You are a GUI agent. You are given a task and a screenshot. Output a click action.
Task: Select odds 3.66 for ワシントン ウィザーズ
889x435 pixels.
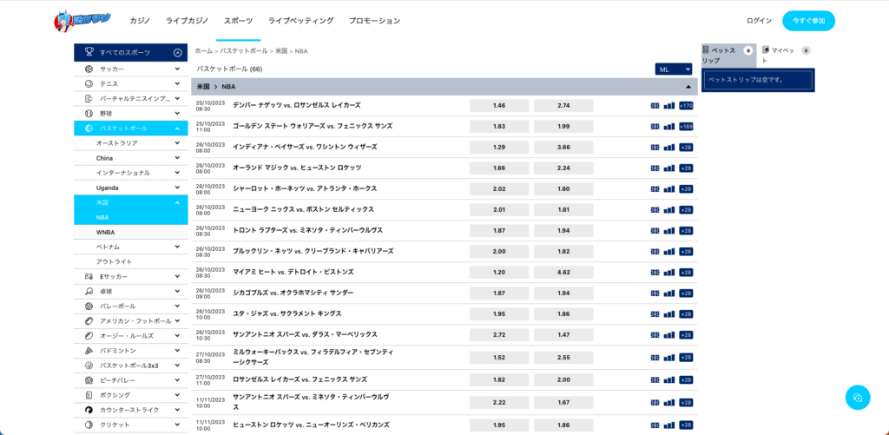pos(563,147)
